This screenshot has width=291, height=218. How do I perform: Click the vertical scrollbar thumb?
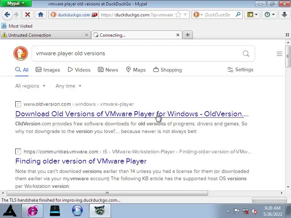click(x=288, y=56)
